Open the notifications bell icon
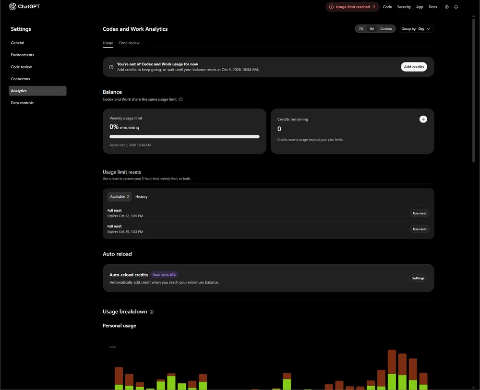 pyautogui.click(x=456, y=7)
